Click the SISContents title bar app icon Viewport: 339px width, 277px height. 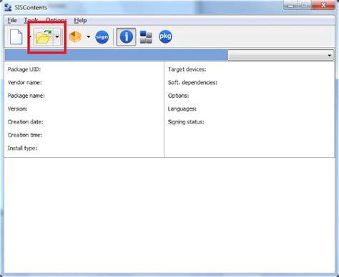[8, 7]
